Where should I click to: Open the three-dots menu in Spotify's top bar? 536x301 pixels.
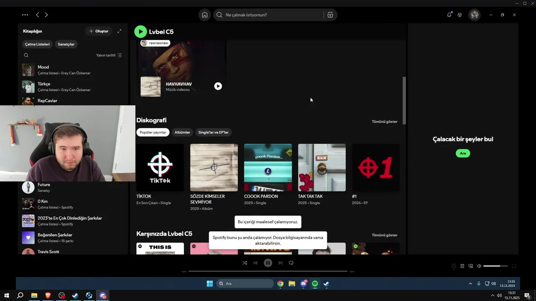coord(25,15)
